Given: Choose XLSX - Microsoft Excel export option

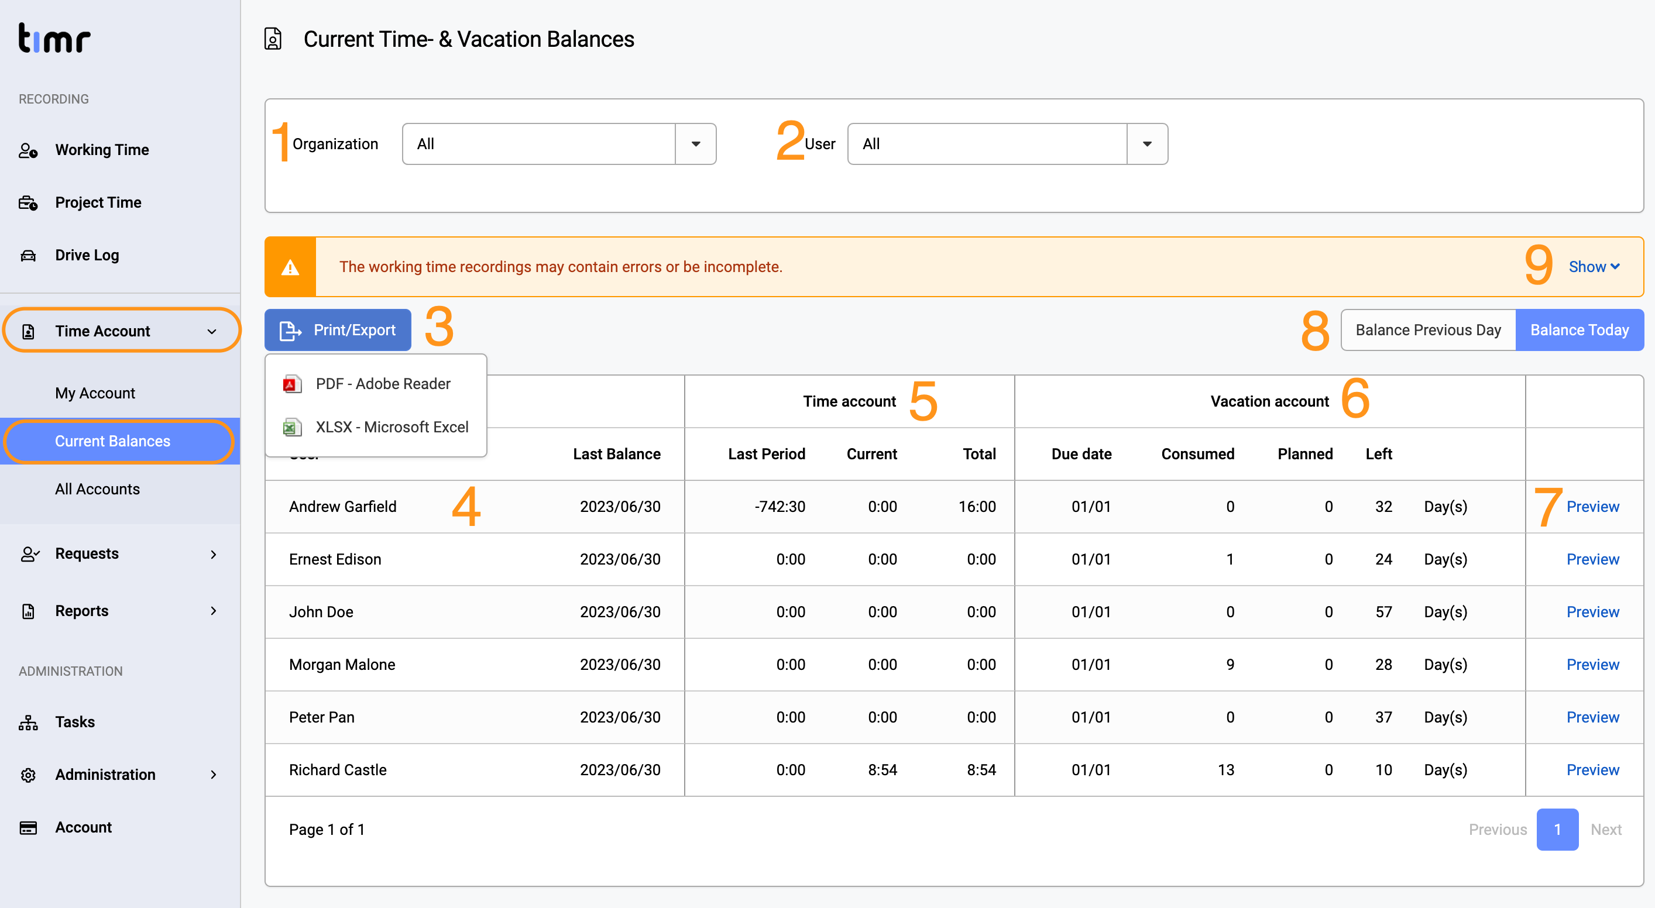Looking at the screenshot, I should 376,428.
